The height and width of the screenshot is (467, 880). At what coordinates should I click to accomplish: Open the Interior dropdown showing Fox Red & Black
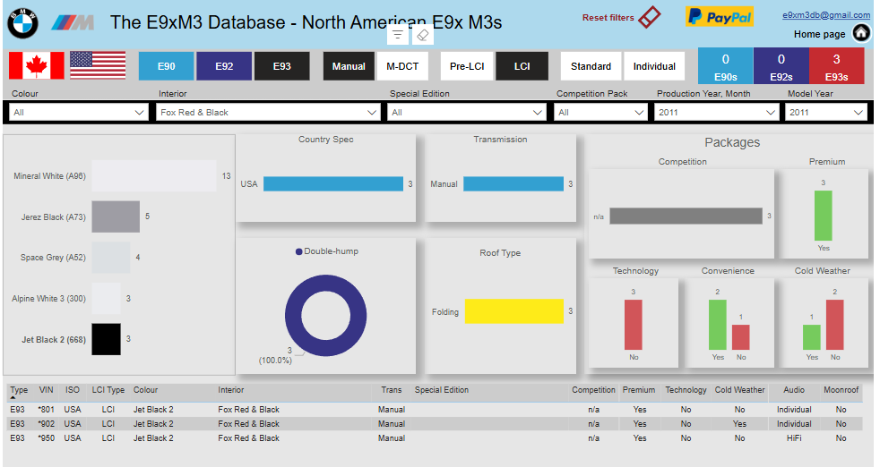pyautogui.click(x=268, y=112)
